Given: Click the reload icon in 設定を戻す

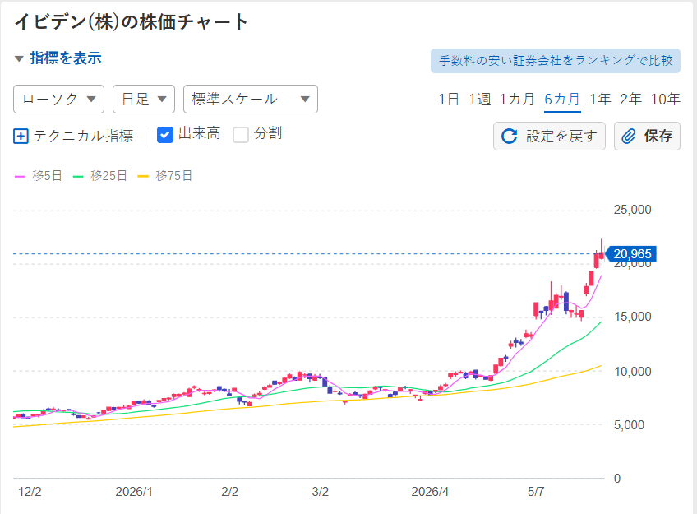Looking at the screenshot, I should 510,136.
